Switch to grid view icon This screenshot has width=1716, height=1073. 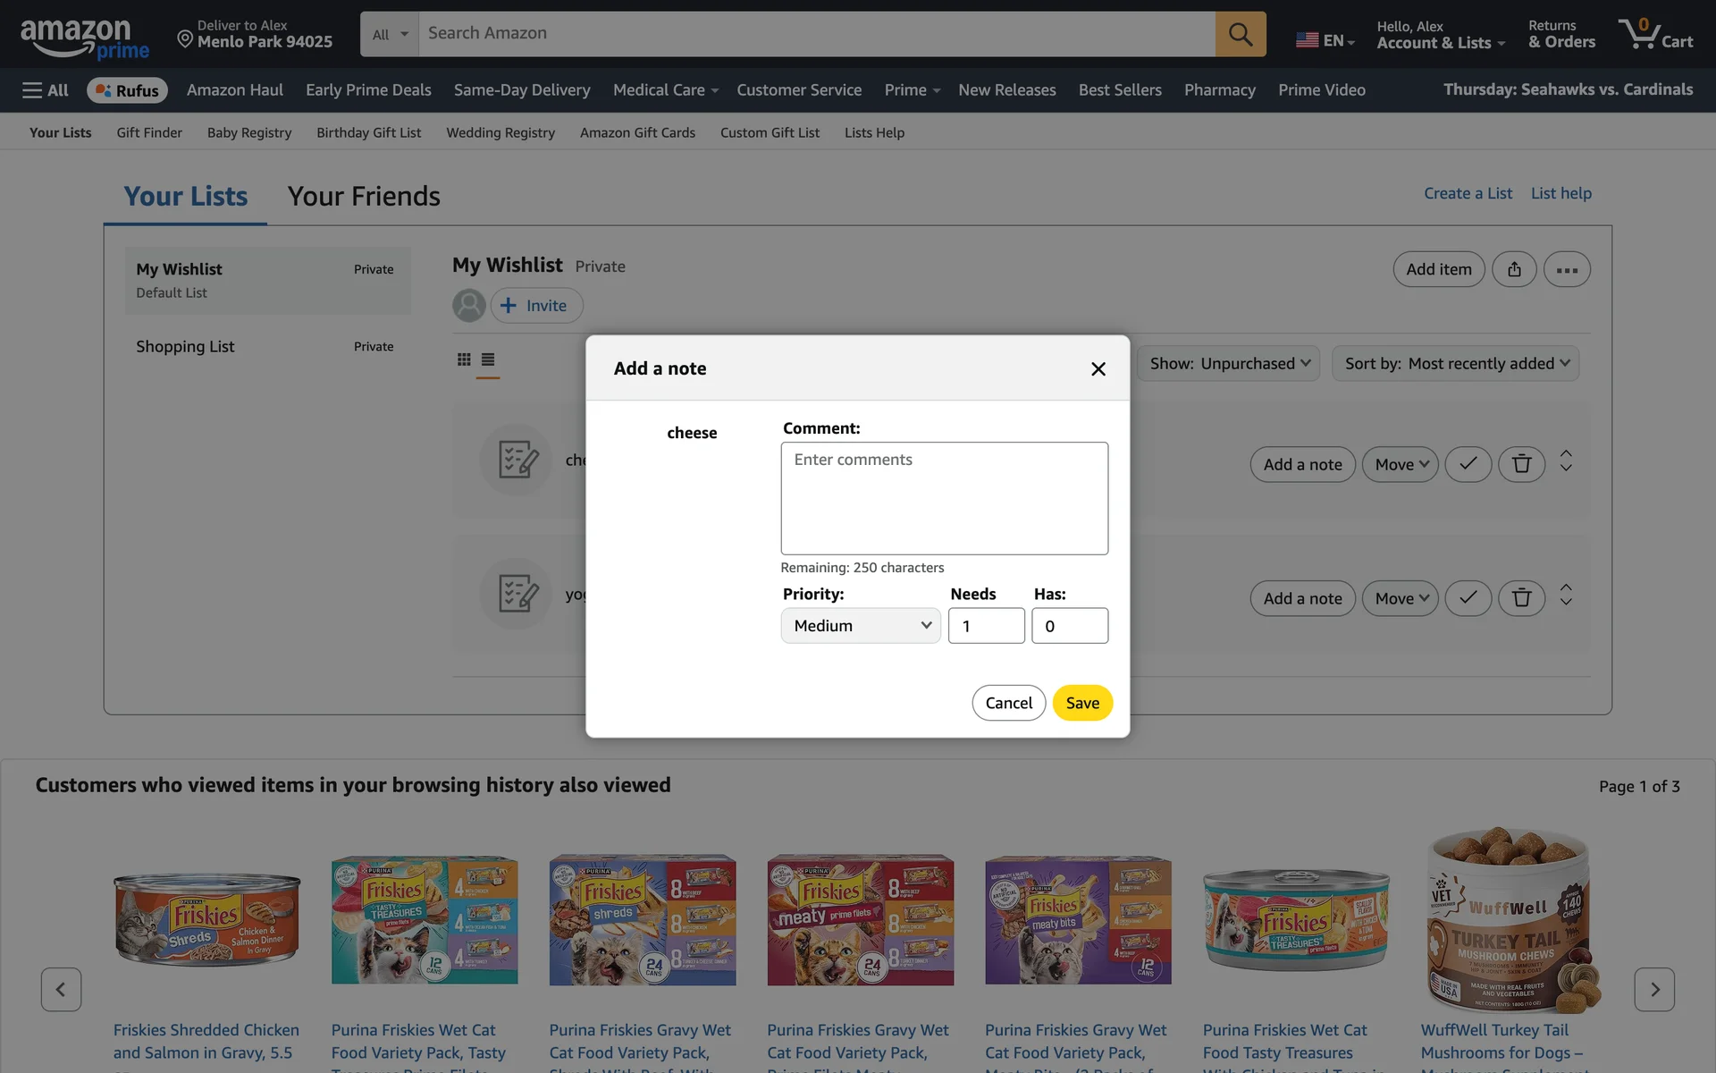pos(464,359)
